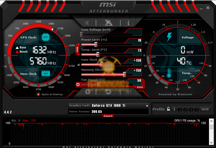The height and width of the screenshot is (148, 216).
Task: Click the Core Clock value +150
Action: click(137, 60)
